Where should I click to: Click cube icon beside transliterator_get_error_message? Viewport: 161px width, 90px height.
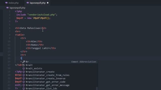point(24,85)
